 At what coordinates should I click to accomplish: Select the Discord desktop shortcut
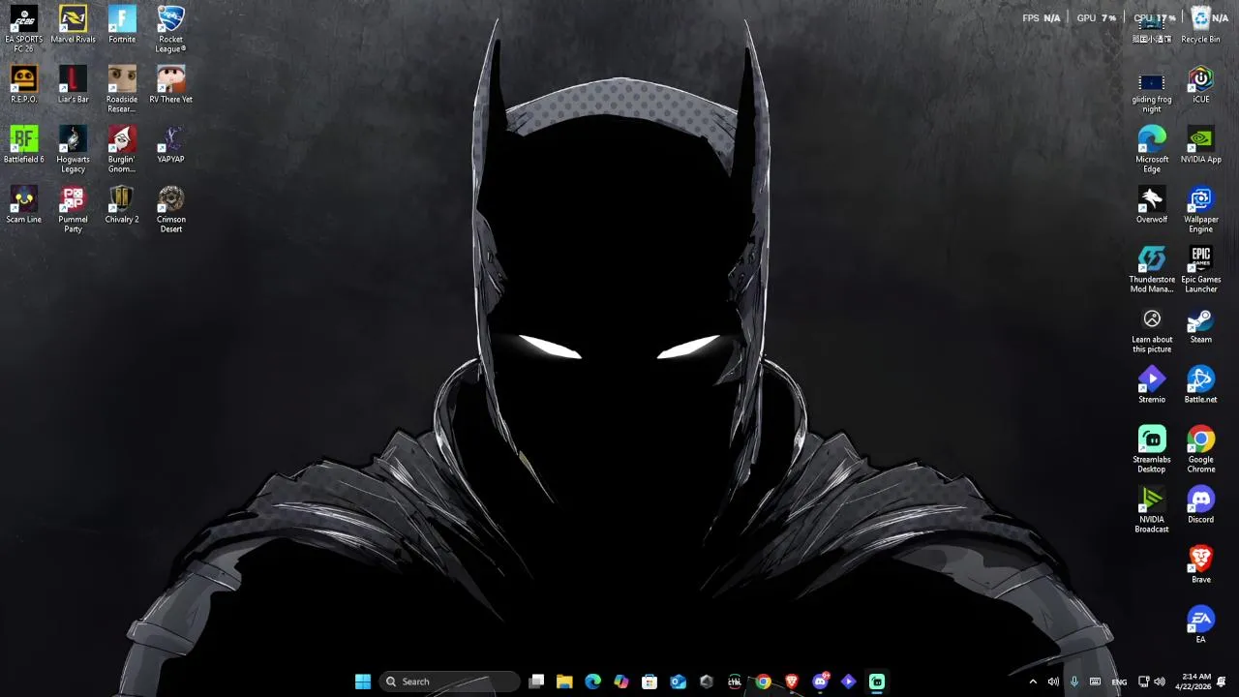click(1201, 505)
